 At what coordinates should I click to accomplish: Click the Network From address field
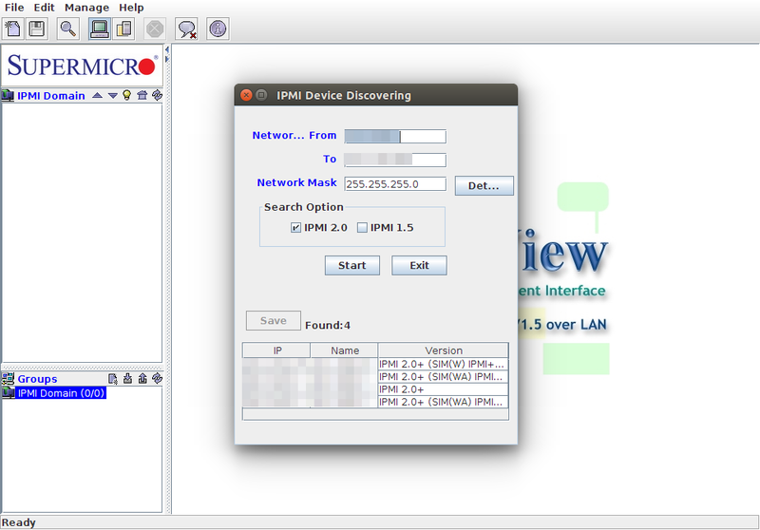[395, 136]
